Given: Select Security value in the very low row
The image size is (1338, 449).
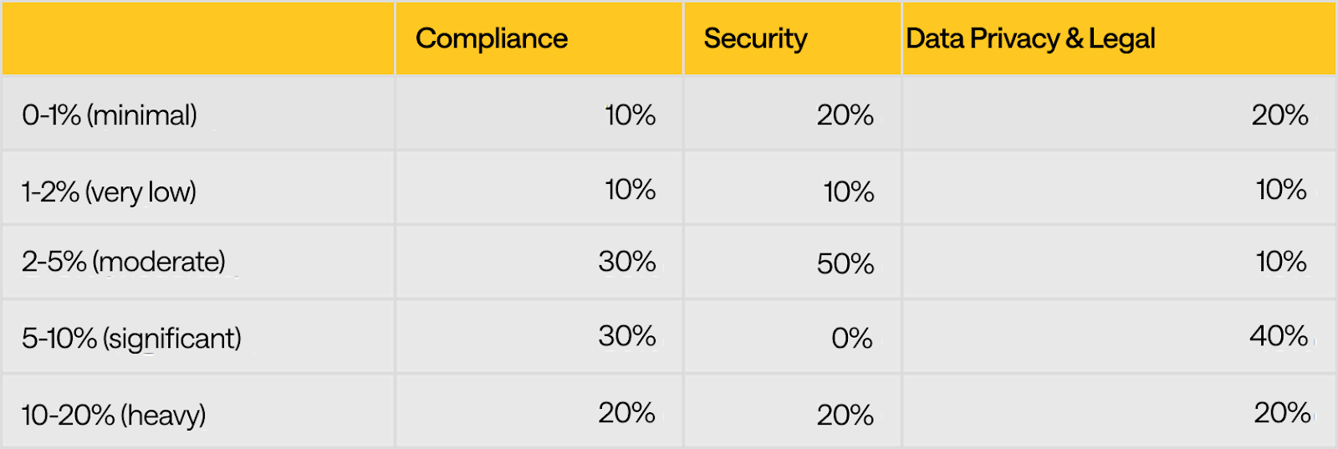Looking at the screenshot, I should (x=848, y=192).
